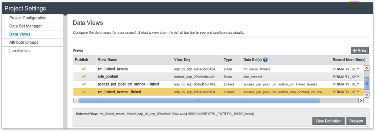Click the vertical scrollbar thumb in Views table
375x131 pixels.
366,84
